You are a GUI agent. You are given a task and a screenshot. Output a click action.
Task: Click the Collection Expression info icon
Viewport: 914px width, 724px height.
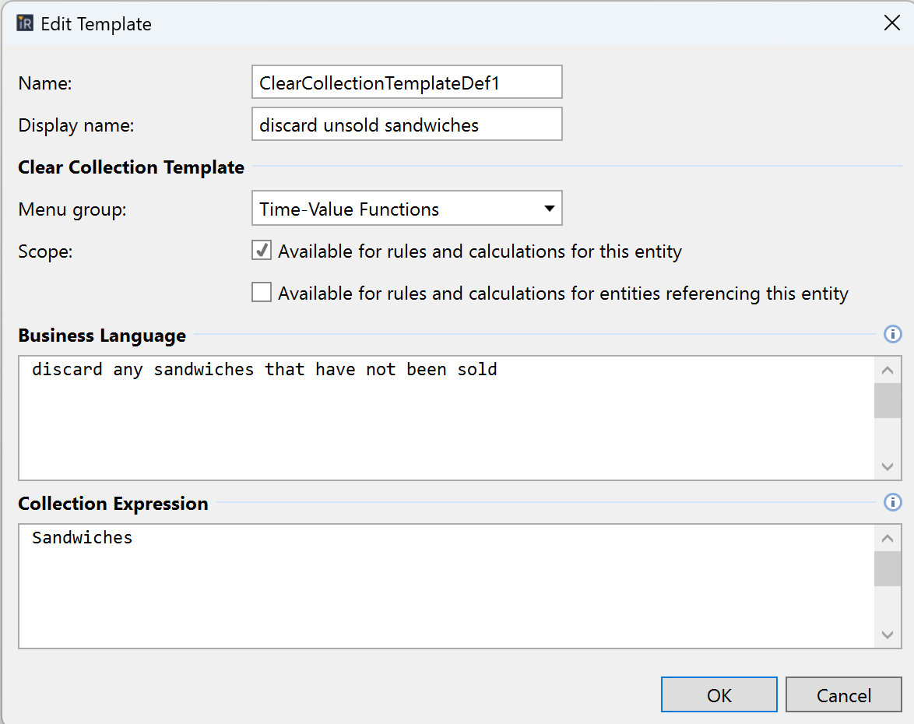pyautogui.click(x=893, y=502)
